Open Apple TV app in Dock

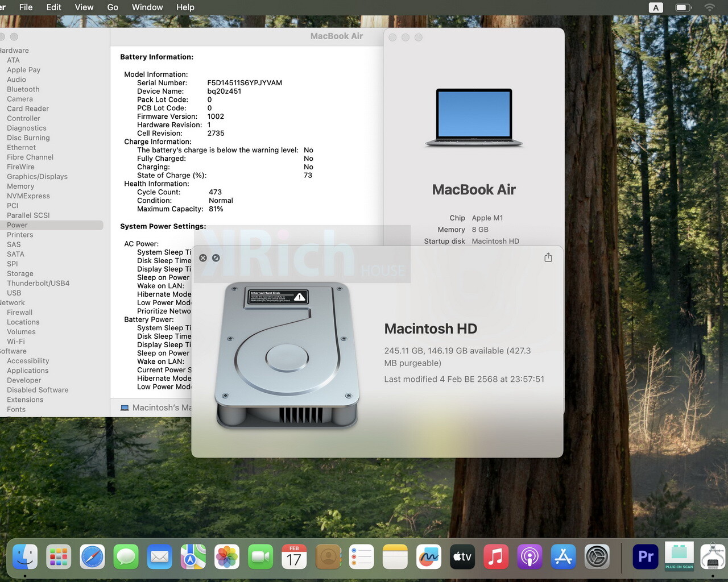pos(462,557)
